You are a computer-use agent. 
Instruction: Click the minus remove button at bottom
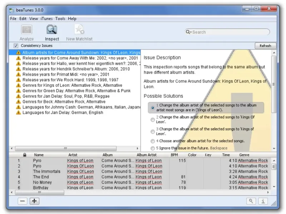23,201
